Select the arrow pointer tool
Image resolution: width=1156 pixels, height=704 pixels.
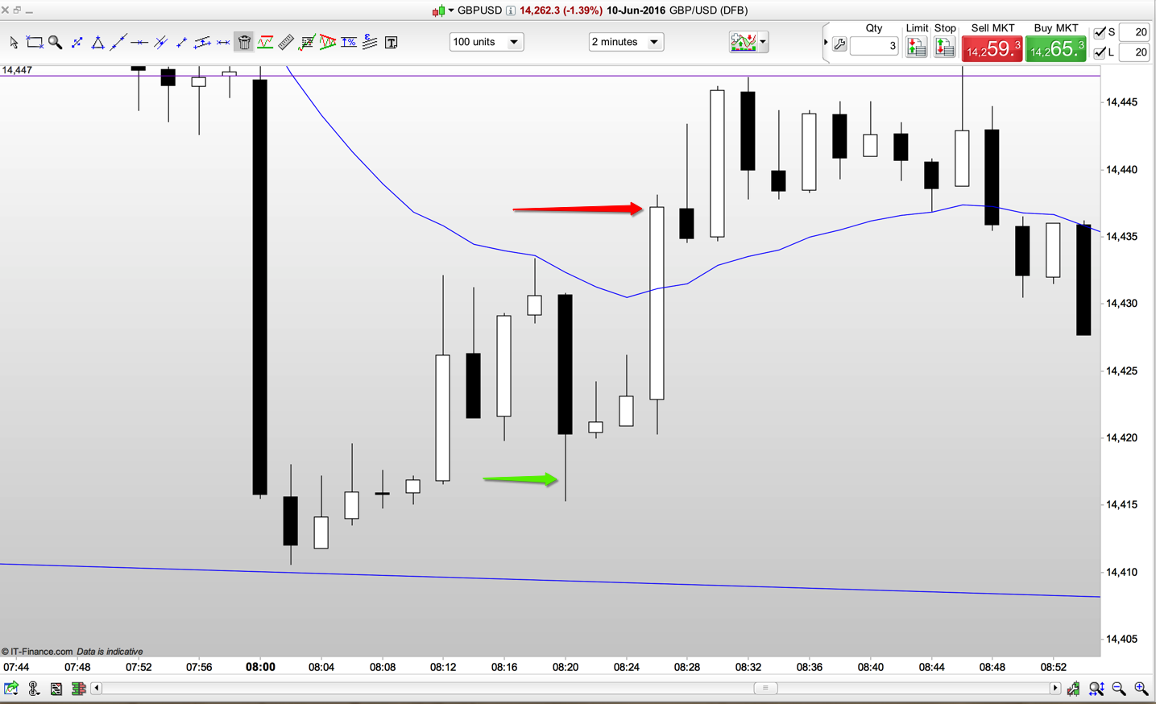tap(14, 42)
